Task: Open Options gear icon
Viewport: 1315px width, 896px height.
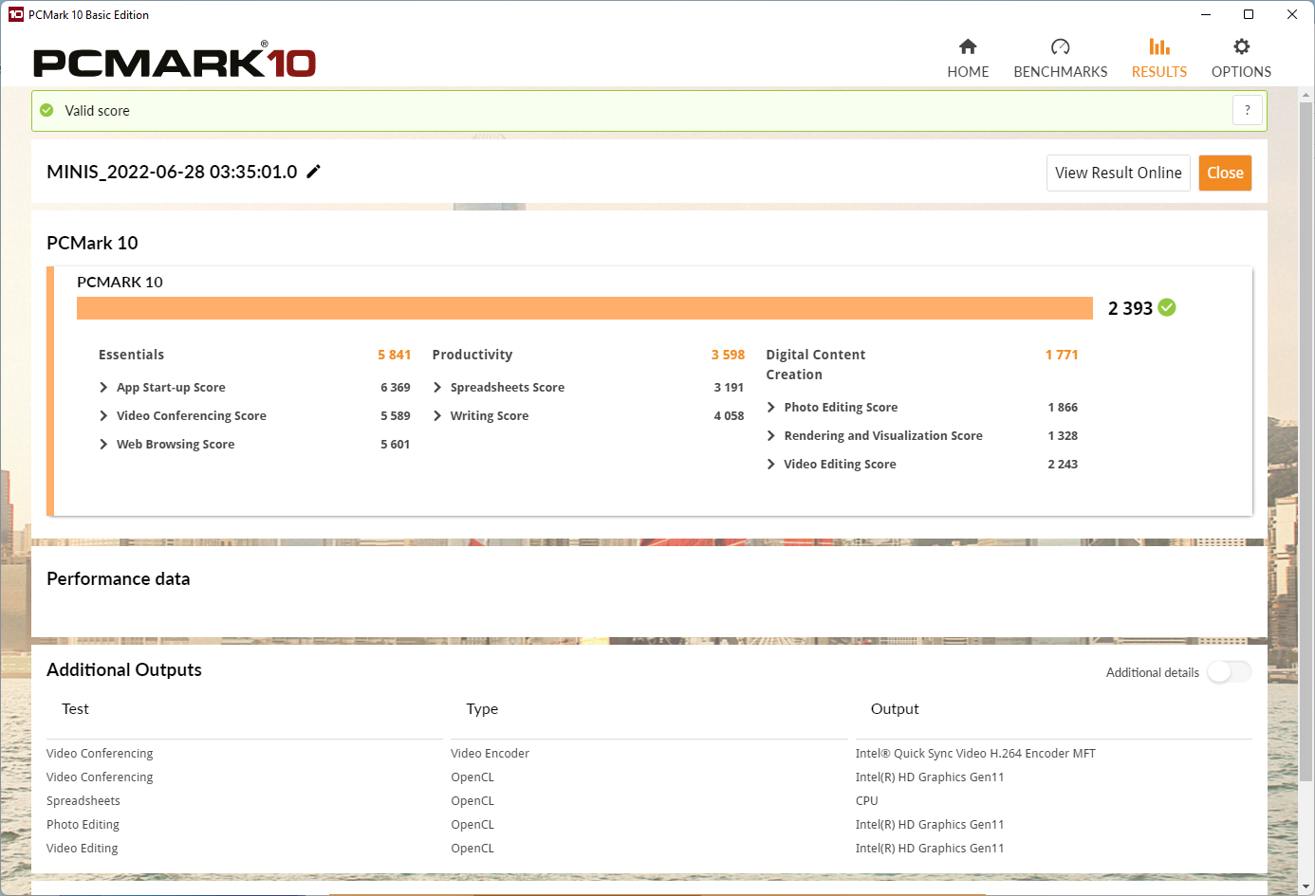Action: 1241,46
